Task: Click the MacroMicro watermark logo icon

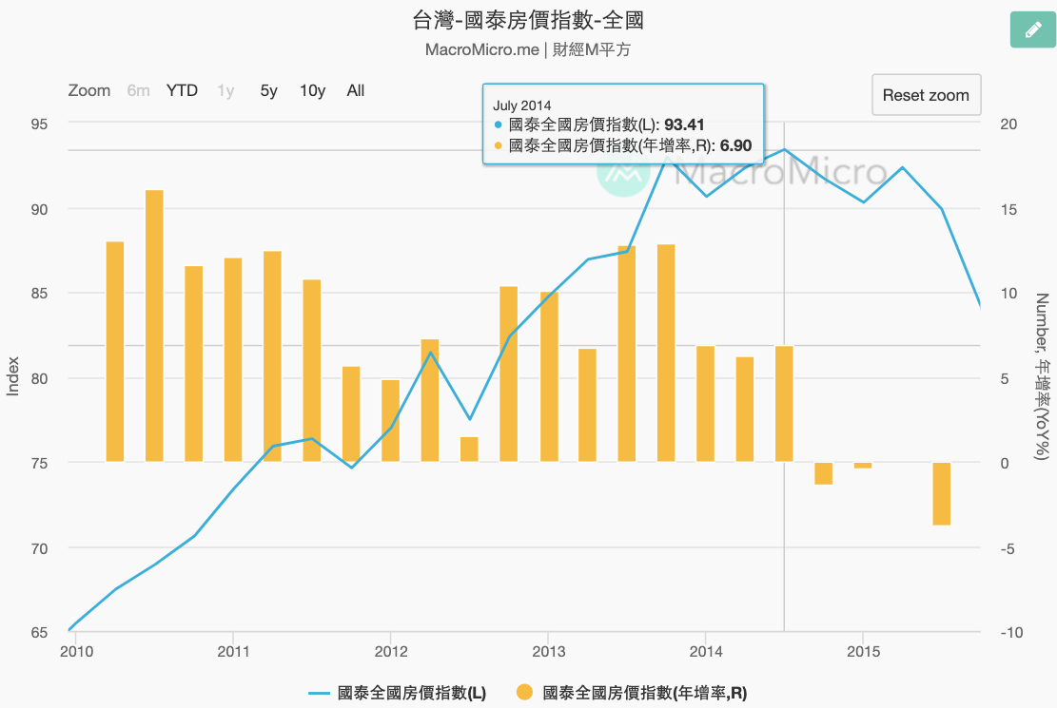Action: pyautogui.click(x=623, y=173)
